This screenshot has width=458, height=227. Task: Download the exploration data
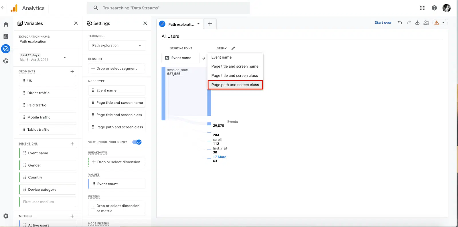pyautogui.click(x=417, y=23)
